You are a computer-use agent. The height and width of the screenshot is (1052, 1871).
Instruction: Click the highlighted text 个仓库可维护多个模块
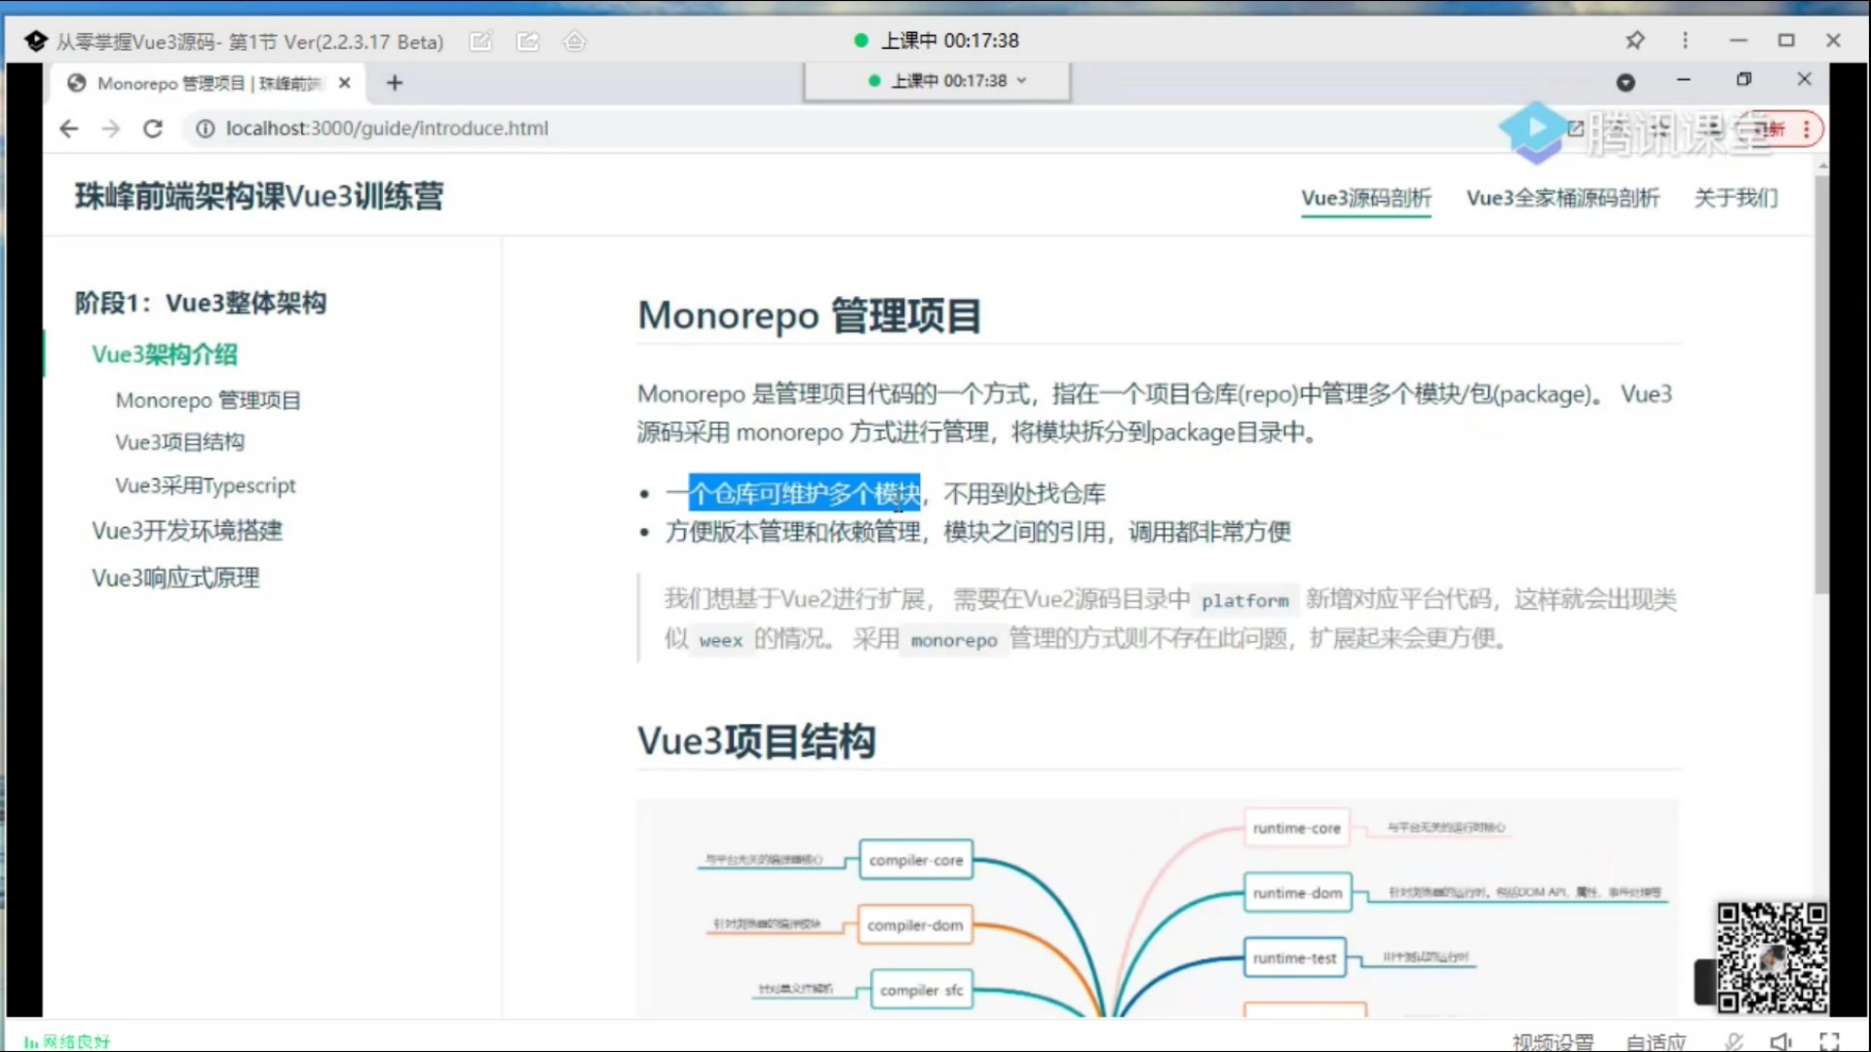(805, 493)
